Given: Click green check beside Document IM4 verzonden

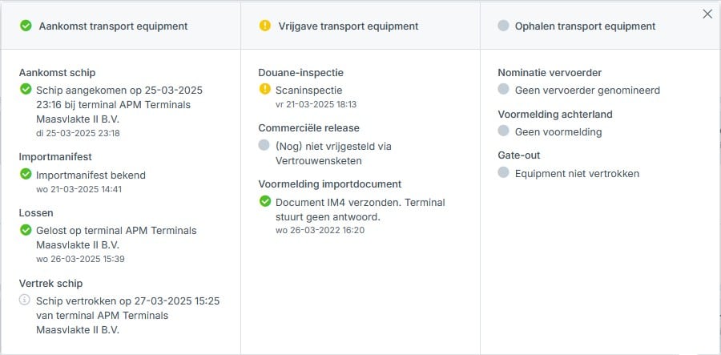Looking at the screenshot, I should [265, 201].
